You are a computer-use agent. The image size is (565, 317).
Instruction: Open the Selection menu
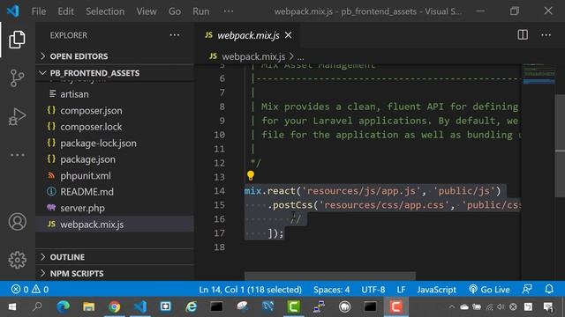pos(105,11)
